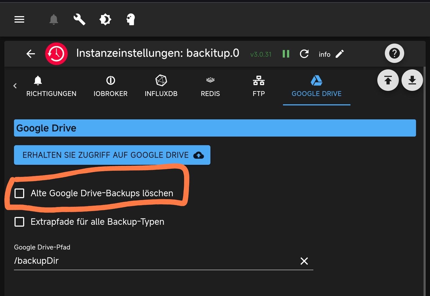Click the v3.0.31 version label
The image size is (430, 296).
pyautogui.click(x=261, y=54)
